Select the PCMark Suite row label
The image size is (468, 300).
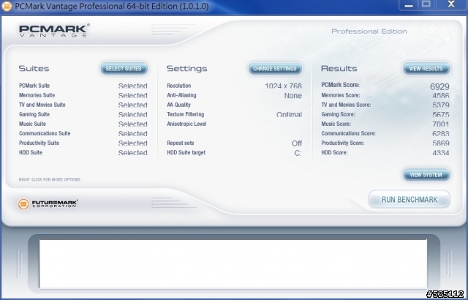coord(34,86)
